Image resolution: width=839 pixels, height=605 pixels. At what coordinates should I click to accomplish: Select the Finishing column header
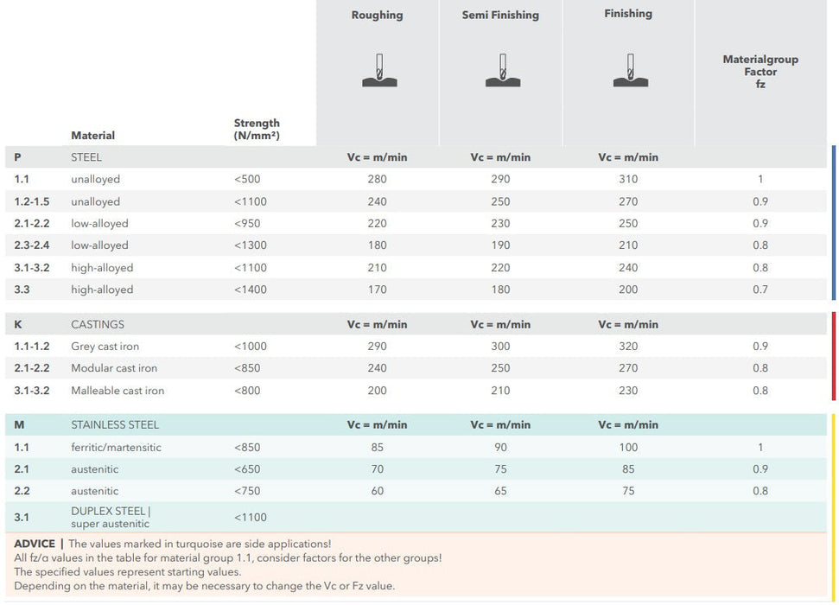coord(628,13)
